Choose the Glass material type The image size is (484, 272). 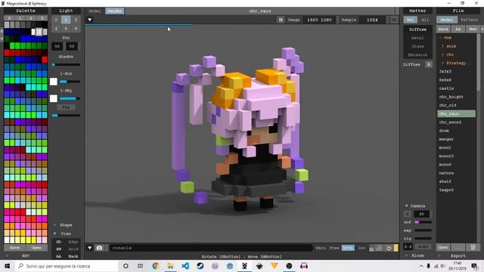click(417, 46)
